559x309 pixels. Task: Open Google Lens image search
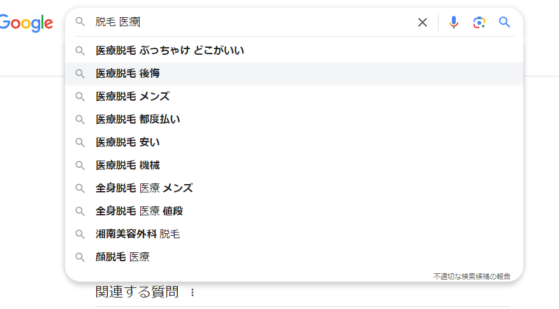pos(479,22)
